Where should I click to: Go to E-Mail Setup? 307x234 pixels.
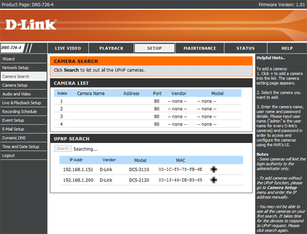[x=23, y=129]
